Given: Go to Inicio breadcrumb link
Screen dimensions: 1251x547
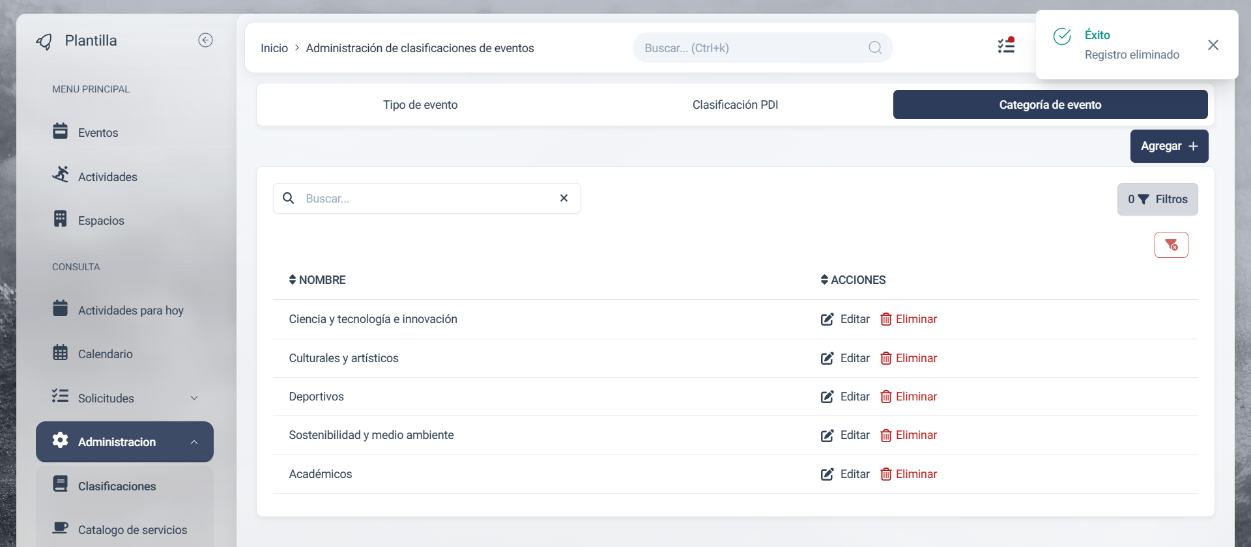Looking at the screenshot, I should click(274, 48).
